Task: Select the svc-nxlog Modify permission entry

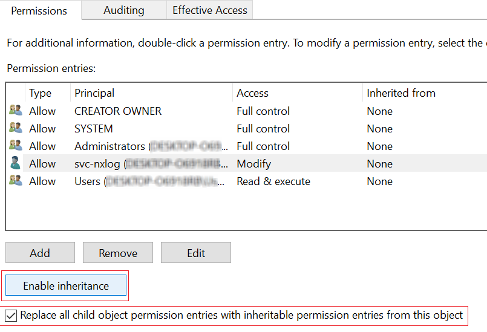Action: coord(254,164)
